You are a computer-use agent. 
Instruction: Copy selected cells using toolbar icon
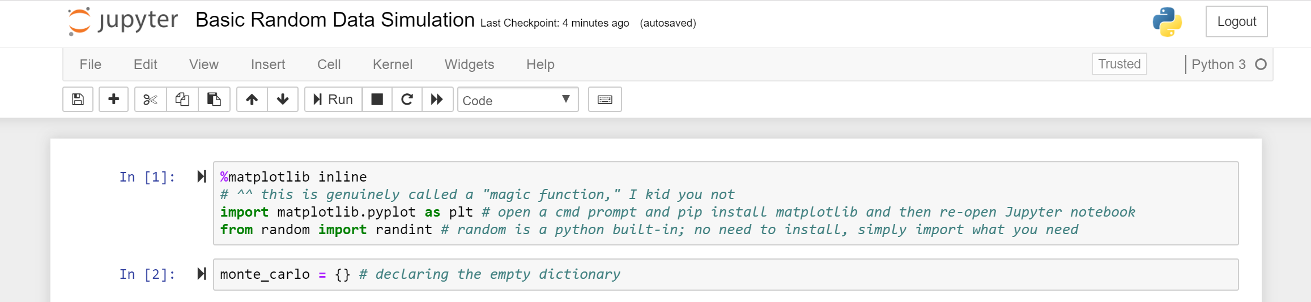click(182, 100)
